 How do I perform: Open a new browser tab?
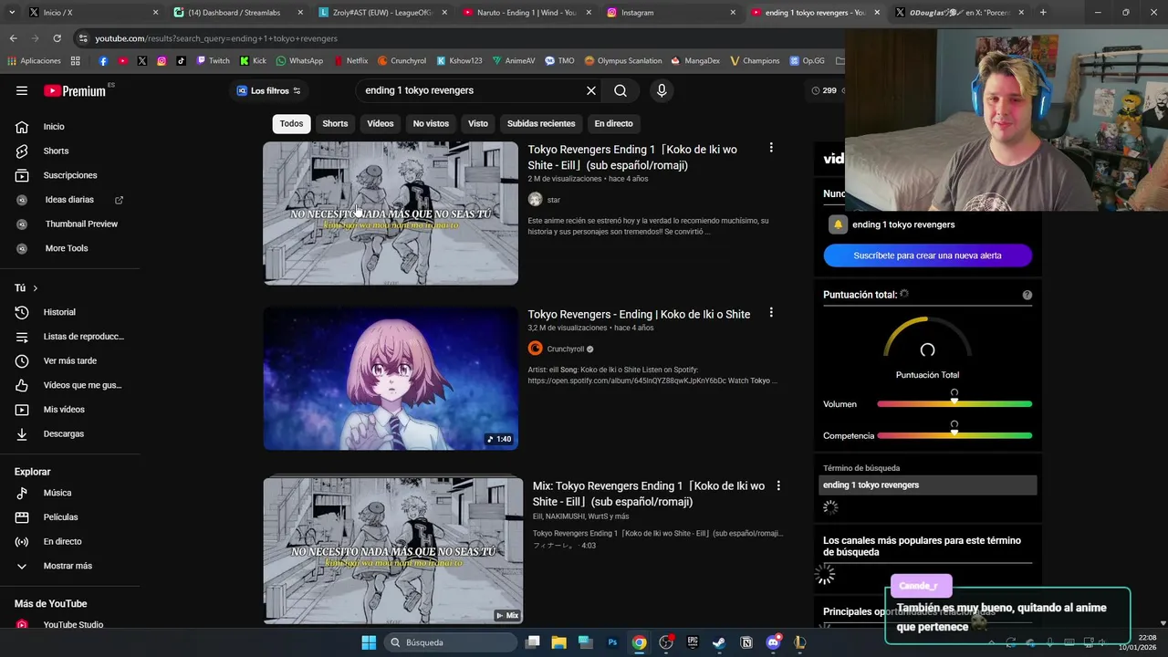click(x=1043, y=13)
